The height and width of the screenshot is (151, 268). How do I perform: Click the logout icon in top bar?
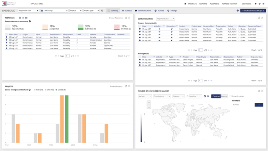[263, 4]
